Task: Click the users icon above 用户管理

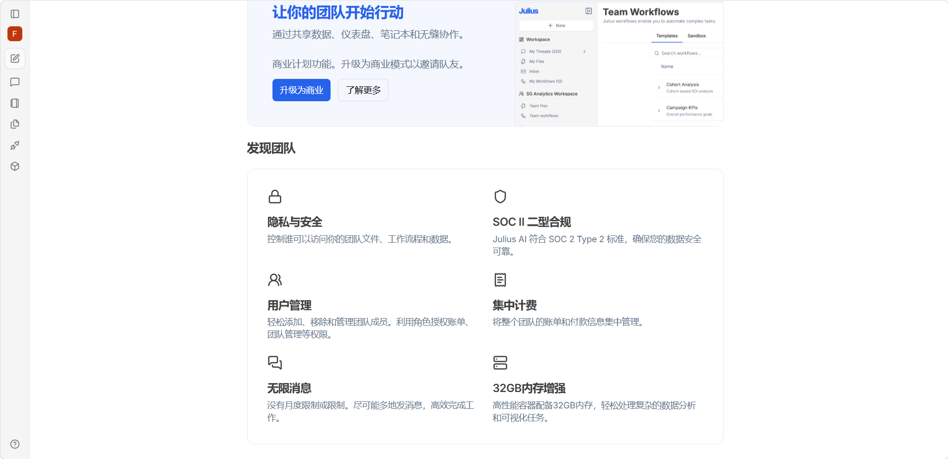Action: pyautogui.click(x=275, y=280)
